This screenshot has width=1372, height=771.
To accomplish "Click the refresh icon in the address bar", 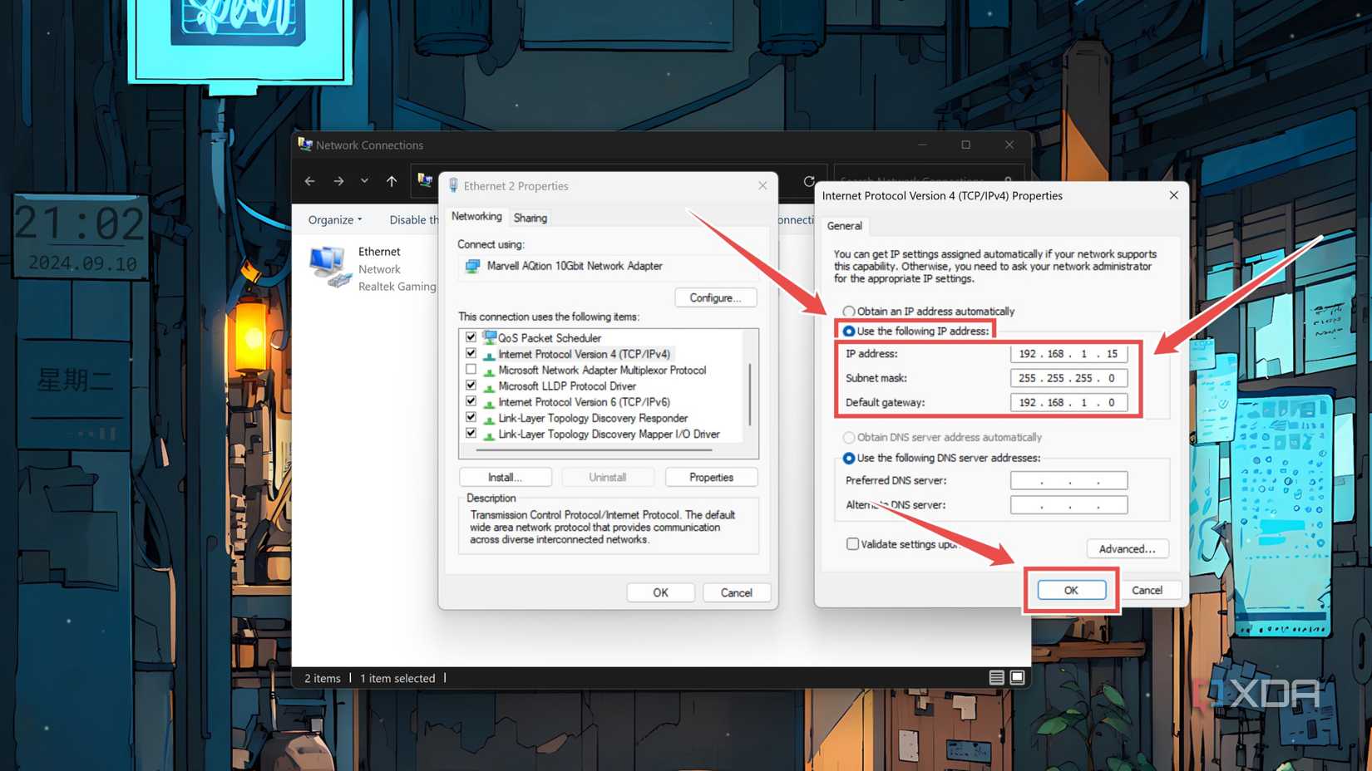I will pos(809,181).
